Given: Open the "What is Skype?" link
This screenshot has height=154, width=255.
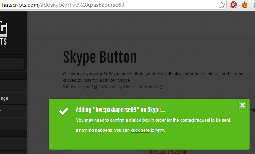Looking at the screenshot, I should click(x=80, y=87).
